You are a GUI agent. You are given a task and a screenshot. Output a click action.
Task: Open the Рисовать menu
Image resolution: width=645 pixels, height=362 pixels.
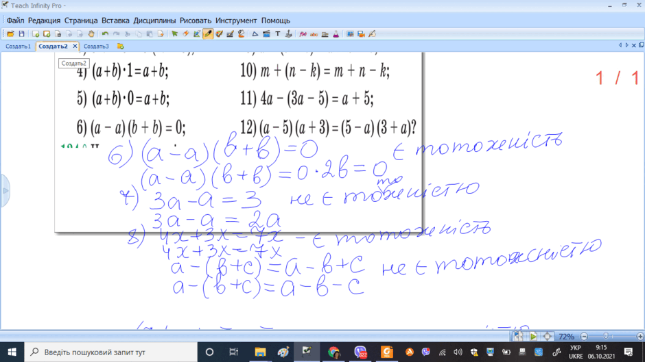point(196,21)
